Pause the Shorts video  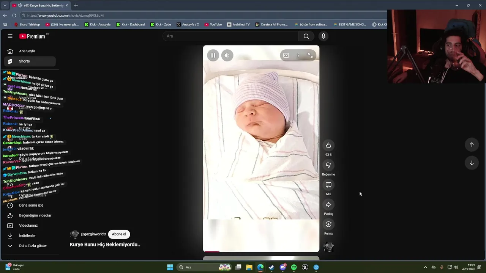tap(213, 55)
